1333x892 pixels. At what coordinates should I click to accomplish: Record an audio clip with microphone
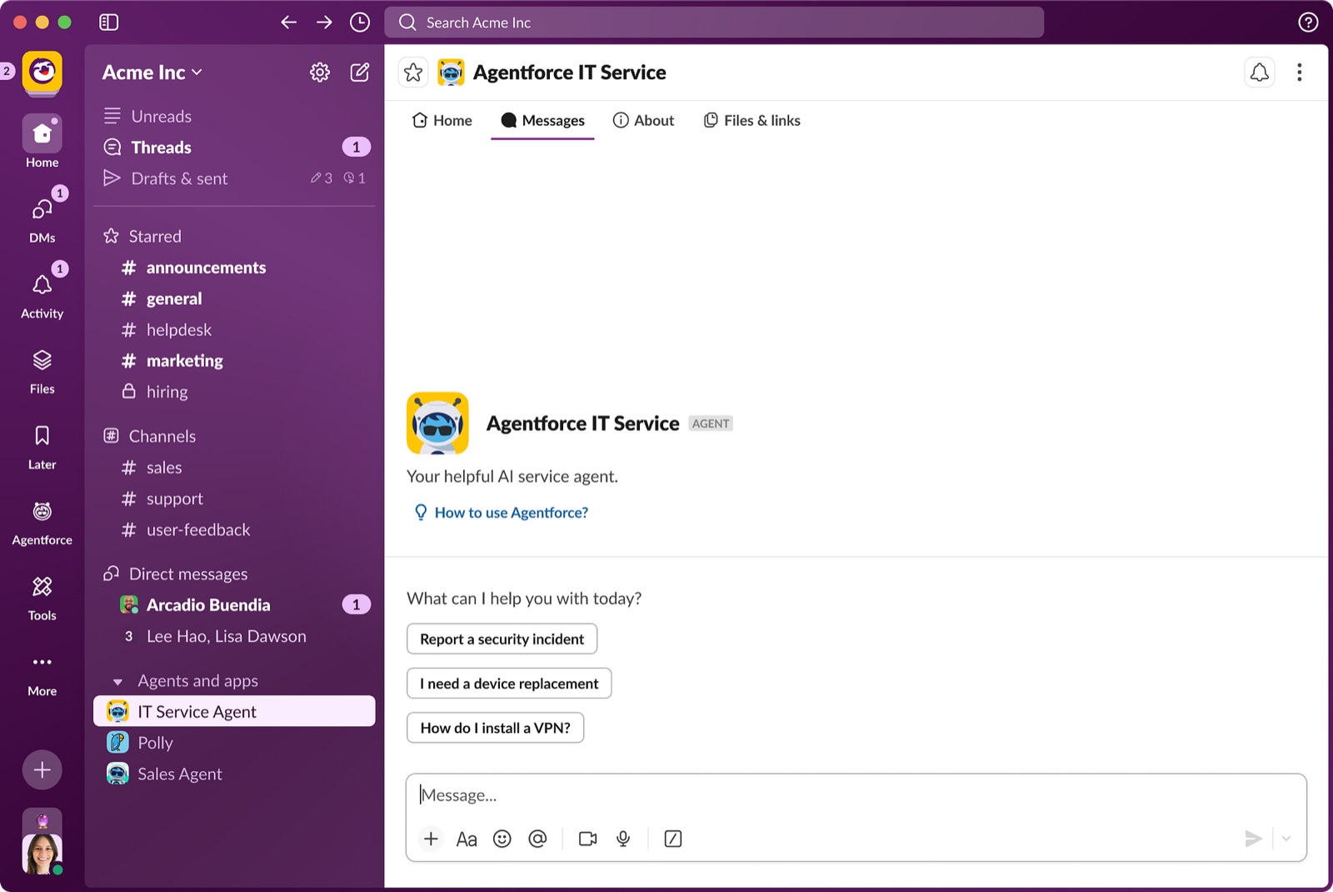point(623,839)
